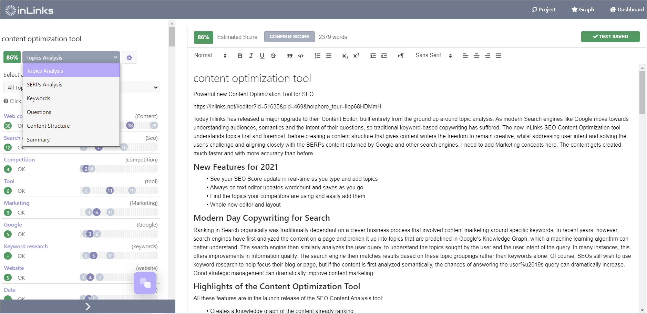Open the Keyword research topic
The height and width of the screenshot is (314, 647).
(26, 246)
